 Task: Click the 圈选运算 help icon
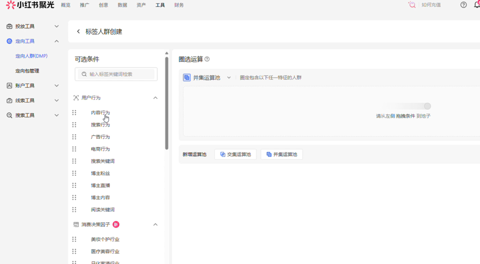point(207,59)
